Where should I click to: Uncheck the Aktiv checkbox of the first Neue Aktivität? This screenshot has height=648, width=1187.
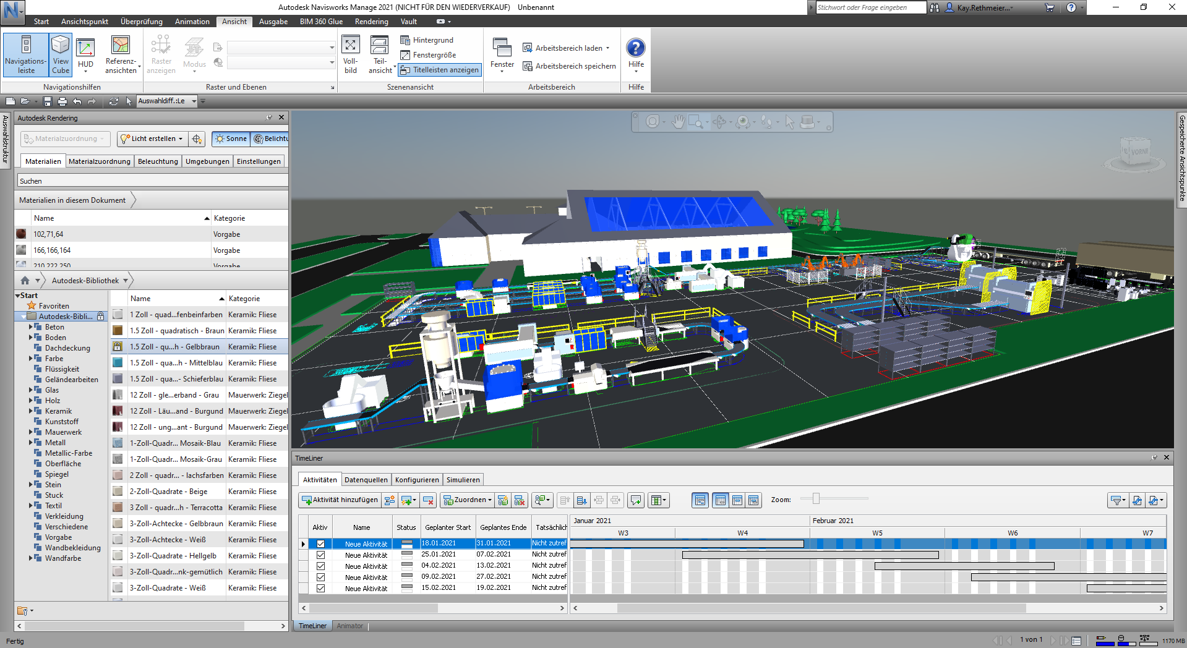click(x=320, y=544)
